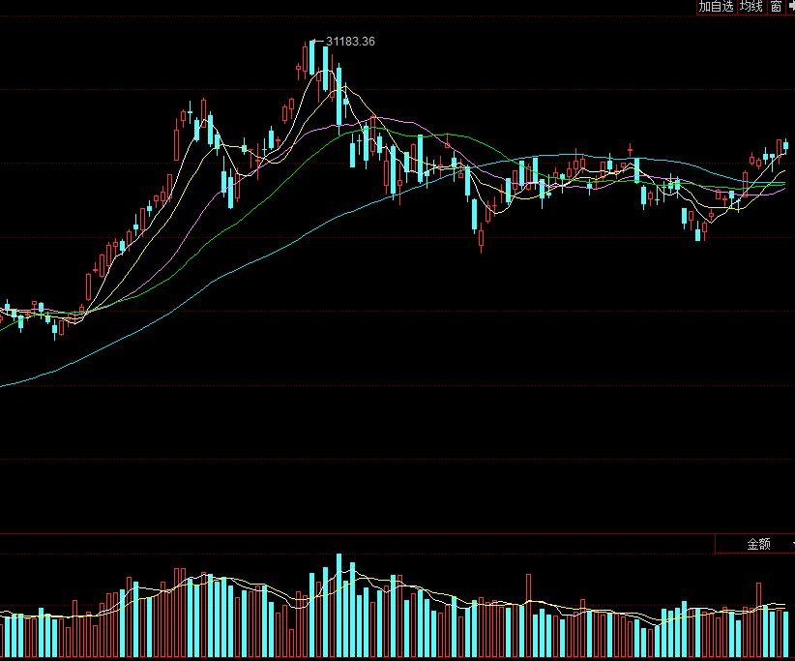Toggle the 均线 moving average lines
Screen dimensions: 795x661
[751, 7]
